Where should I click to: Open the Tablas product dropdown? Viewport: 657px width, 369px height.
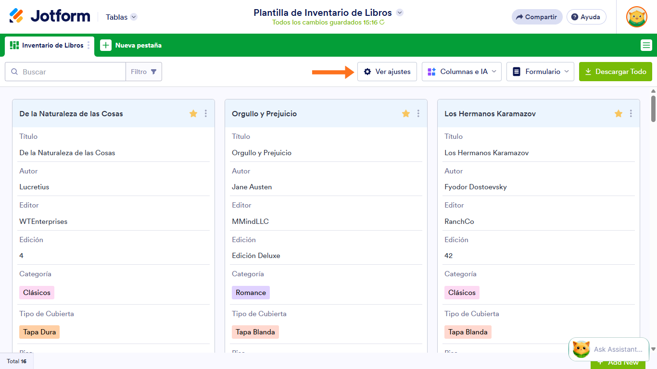(x=122, y=17)
